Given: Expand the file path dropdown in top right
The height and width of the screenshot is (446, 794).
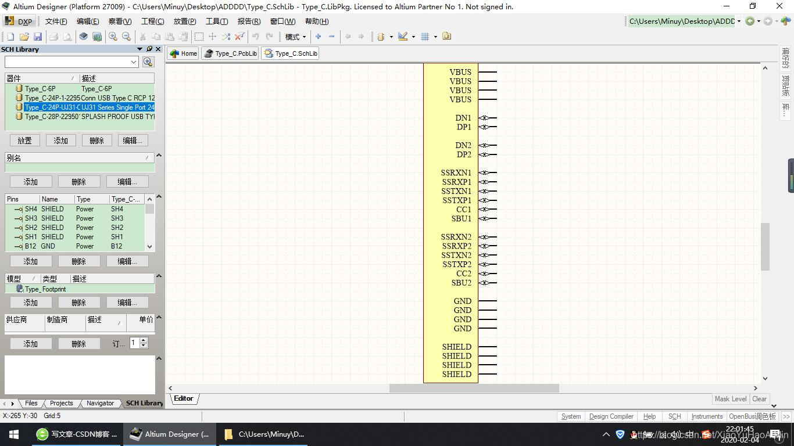Looking at the screenshot, I should tap(739, 21).
